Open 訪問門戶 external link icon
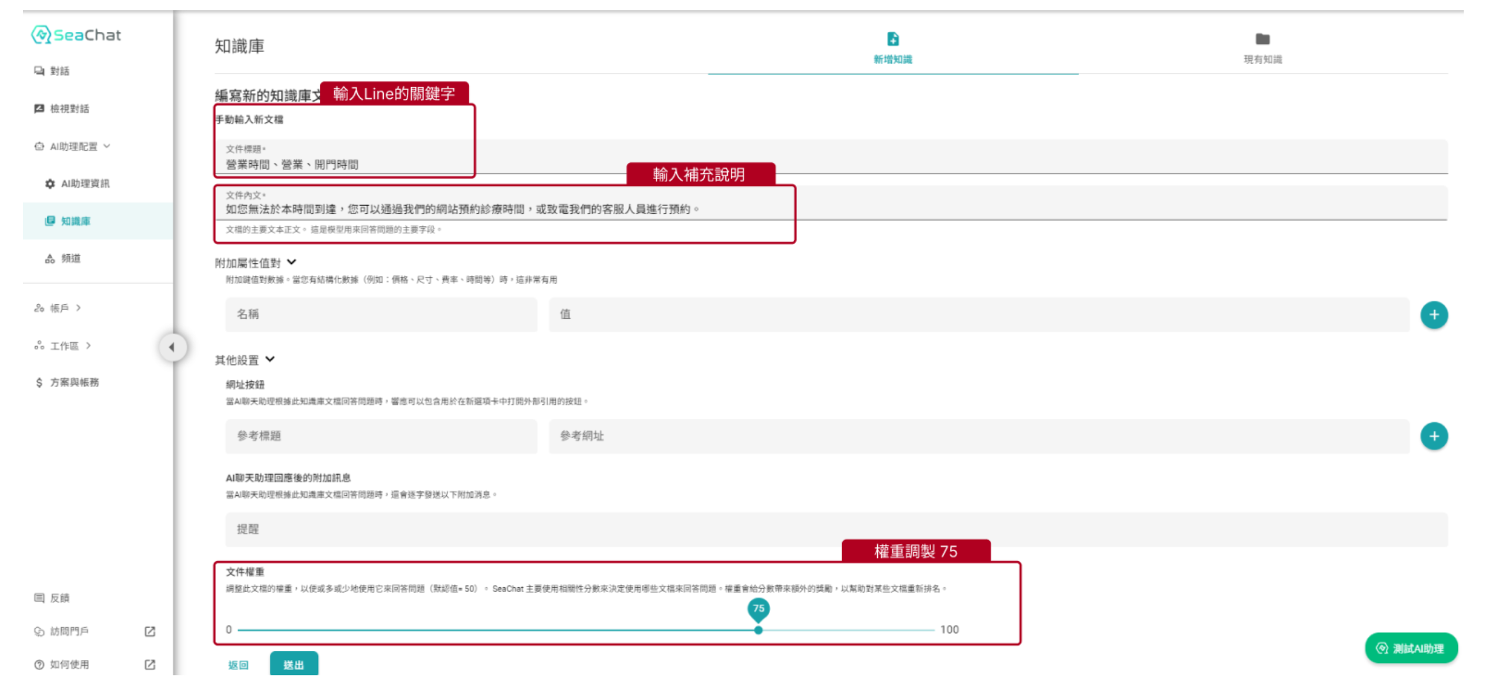 150,631
